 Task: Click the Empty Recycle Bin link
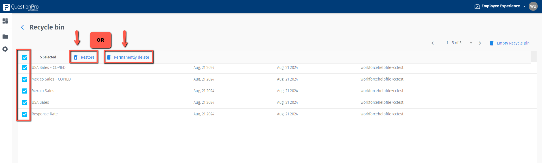point(513,43)
